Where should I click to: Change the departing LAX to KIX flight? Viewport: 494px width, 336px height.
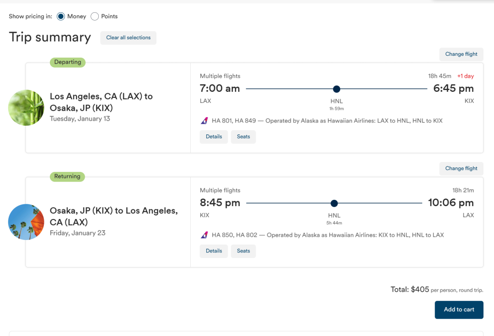[461, 54]
